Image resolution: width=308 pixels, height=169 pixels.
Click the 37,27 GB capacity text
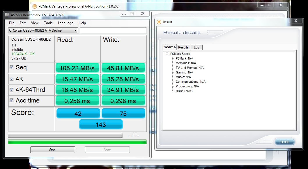[x=19, y=58]
